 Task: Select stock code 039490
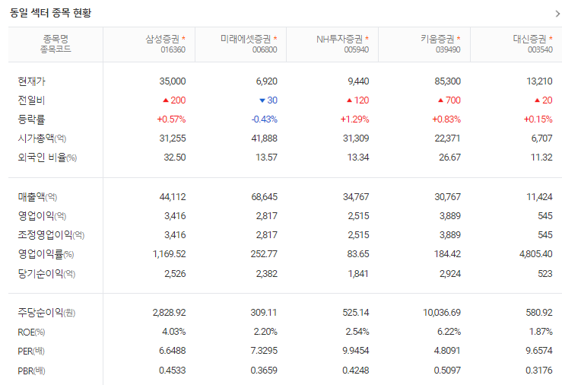click(449, 49)
